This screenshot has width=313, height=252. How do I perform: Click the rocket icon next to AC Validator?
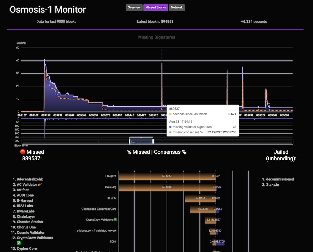pyautogui.click(x=40, y=185)
